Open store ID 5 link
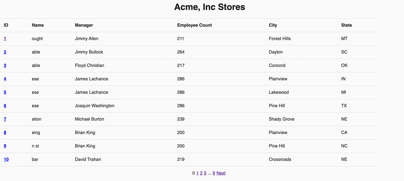 point(5,92)
